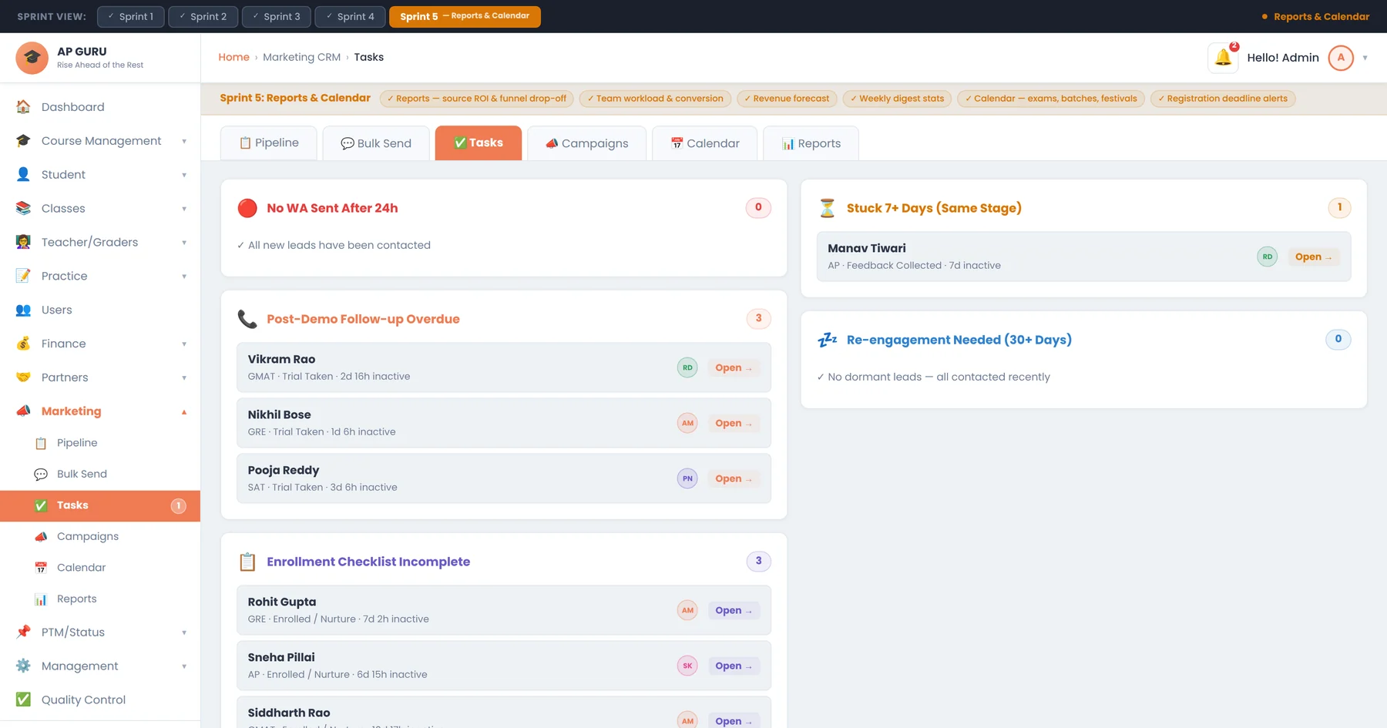This screenshot has height=728, width=1387.
Task: Click the AP GURU graduation cap logo
Action: tap(32, 58)
